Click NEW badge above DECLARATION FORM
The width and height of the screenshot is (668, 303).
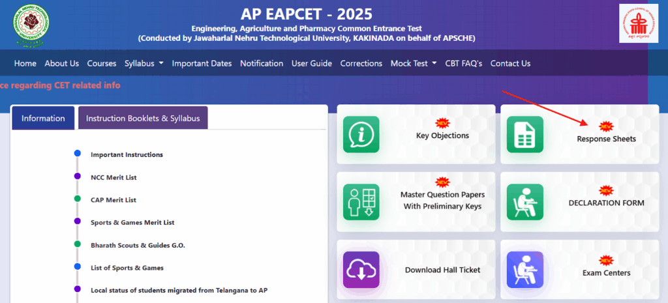click(606, 190)
